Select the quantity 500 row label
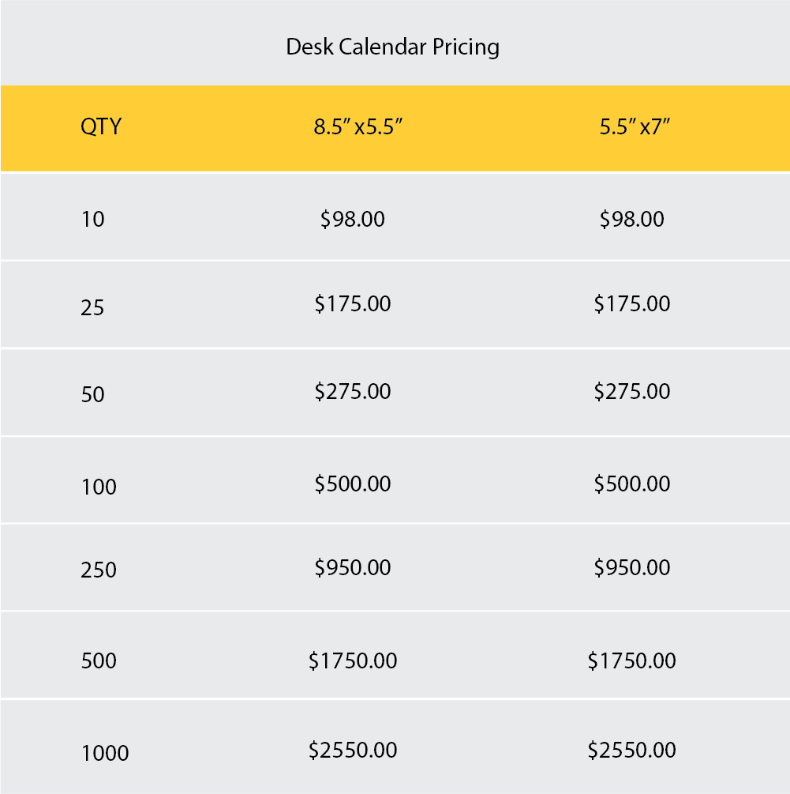This screenshot has width=790, height=794. (99, 660)
